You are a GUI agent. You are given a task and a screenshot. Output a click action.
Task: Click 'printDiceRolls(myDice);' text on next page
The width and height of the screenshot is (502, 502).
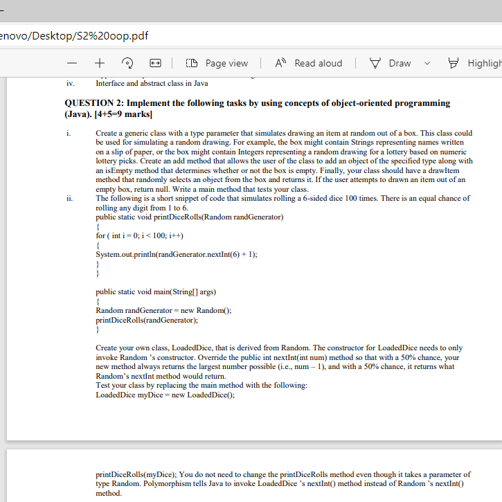(x=136, y=474)
